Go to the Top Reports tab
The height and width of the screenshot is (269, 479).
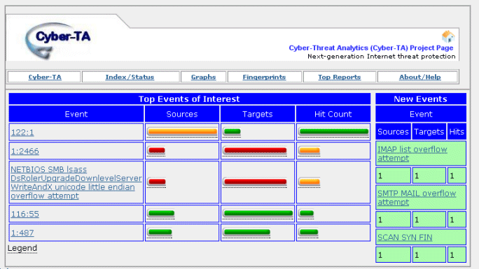click(x=340, y=77)
